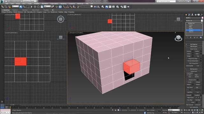Open the key filter Selected dropdown
This screenshot has width=204, height=114.
coord(174,110)
